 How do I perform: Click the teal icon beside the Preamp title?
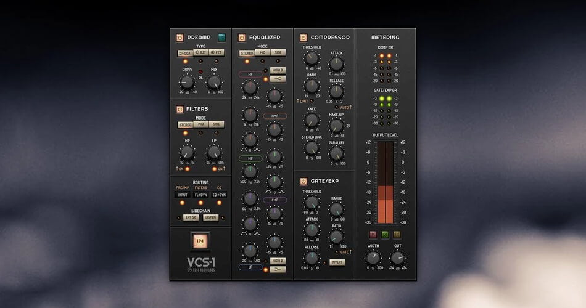[221, 38]
